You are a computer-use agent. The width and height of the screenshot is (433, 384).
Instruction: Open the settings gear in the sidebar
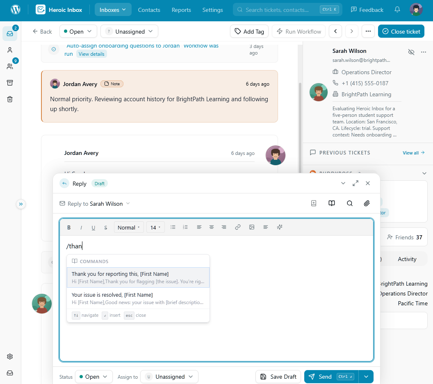click(x=10, y=357)
